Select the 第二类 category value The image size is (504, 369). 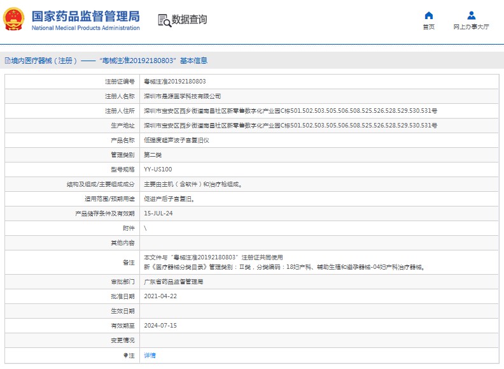tap(153, 155)
